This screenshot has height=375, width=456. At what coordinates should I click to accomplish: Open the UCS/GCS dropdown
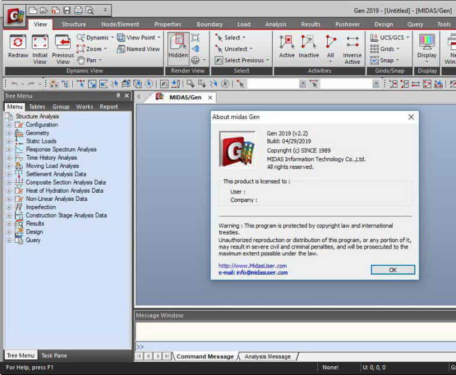tap(408, 38)
